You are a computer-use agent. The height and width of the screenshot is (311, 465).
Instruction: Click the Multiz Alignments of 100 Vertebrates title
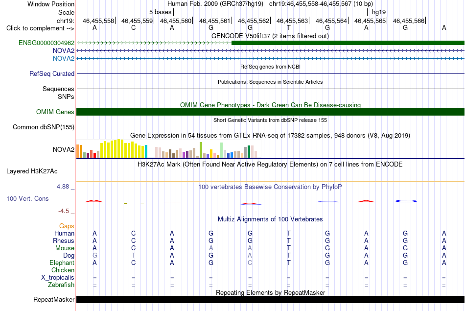(270, 219)
